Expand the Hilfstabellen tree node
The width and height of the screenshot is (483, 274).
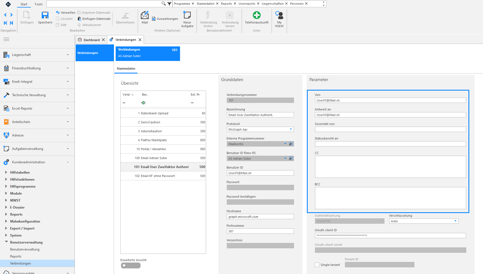(6, 172)
